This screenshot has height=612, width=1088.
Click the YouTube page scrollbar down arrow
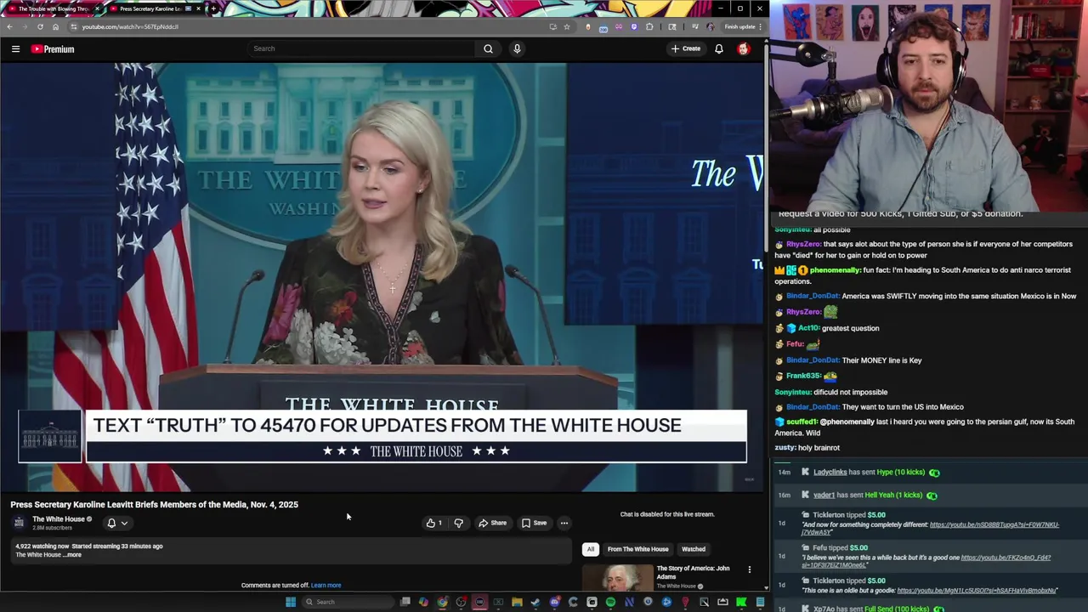(766, 587)
